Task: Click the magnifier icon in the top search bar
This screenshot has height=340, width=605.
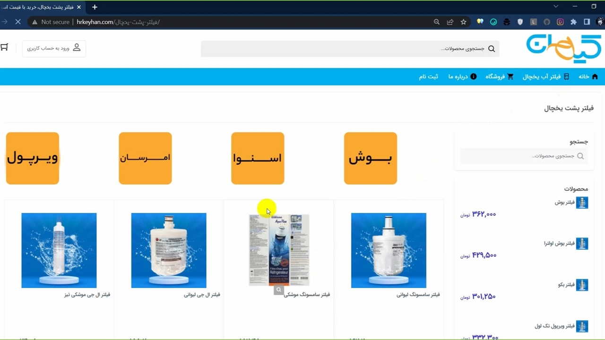Action: click(492, 49)
